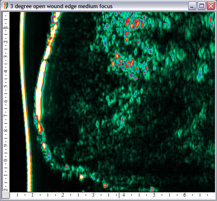Click the gray corner box where rulers meet

6,195
